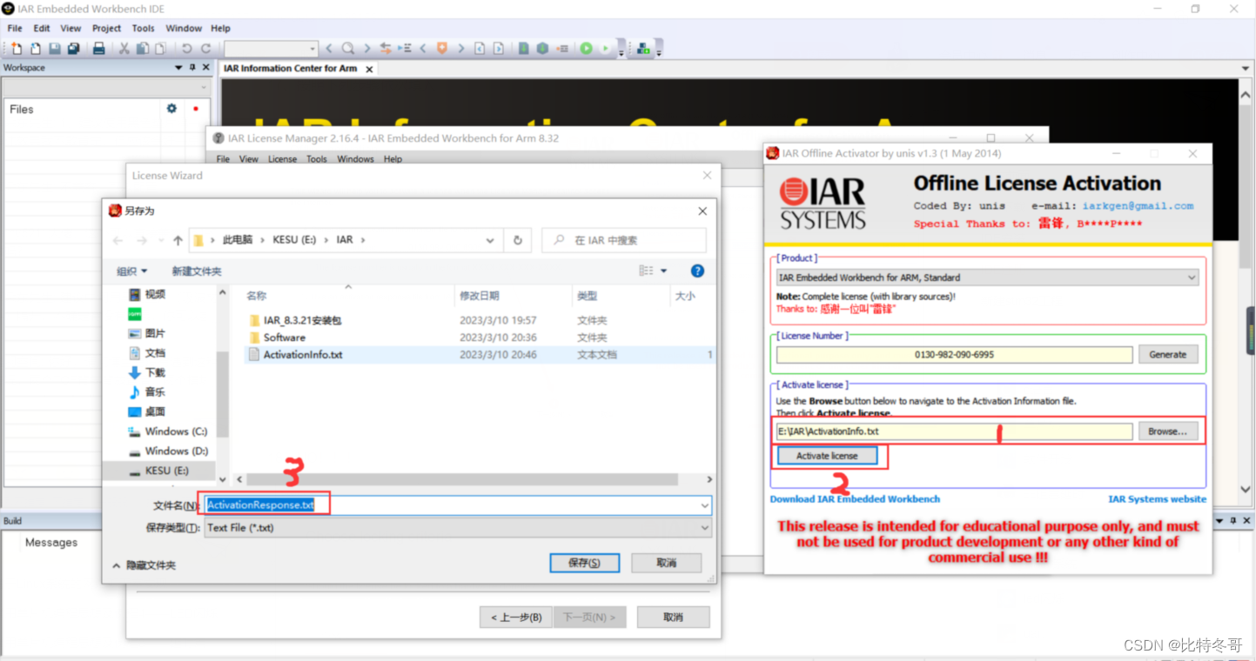
Task: Open the File menu in IAR IDE
Action: coord(15,28)
